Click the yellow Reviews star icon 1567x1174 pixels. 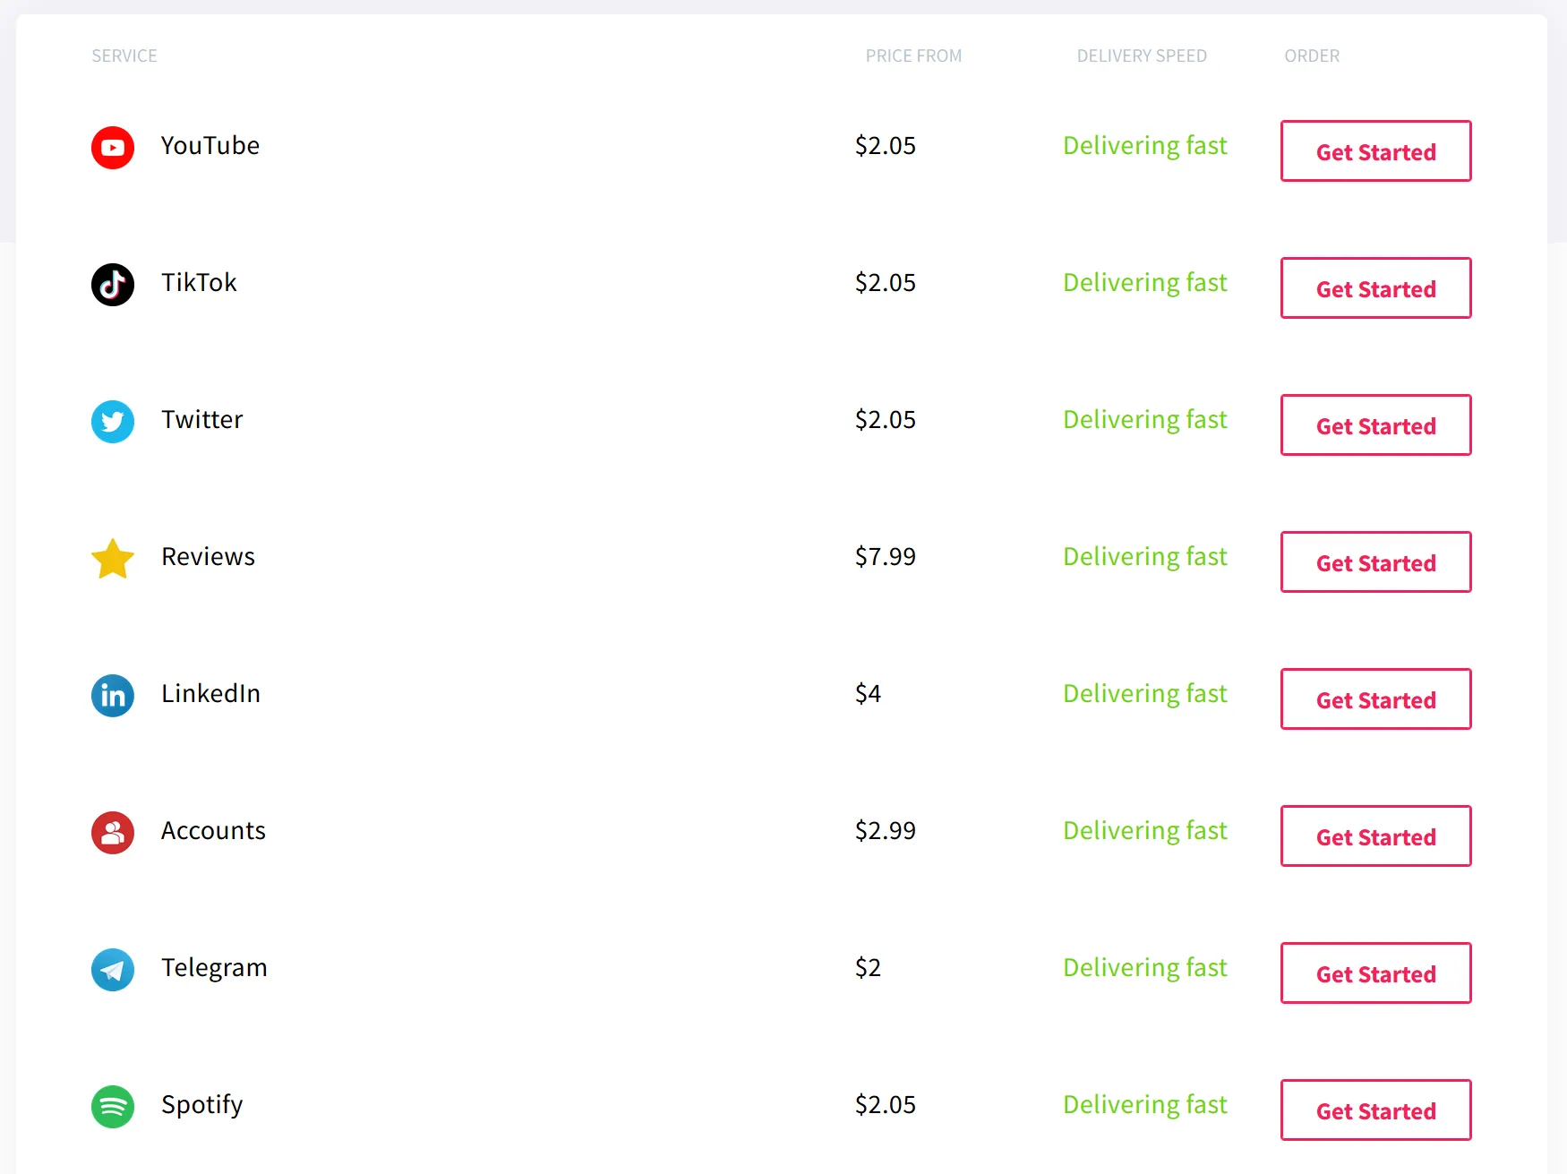tap(113, 559)
